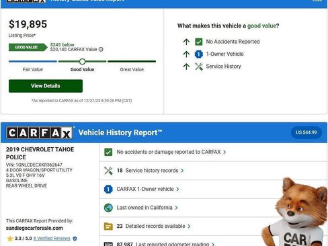
Task: Click the VIN 1GNLCDECXKR362647 text
Action: [x=34, y=165]
